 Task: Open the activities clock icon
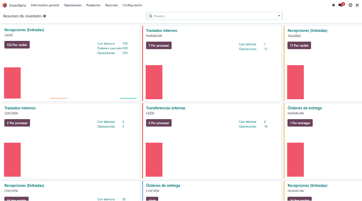click(350, 5)
